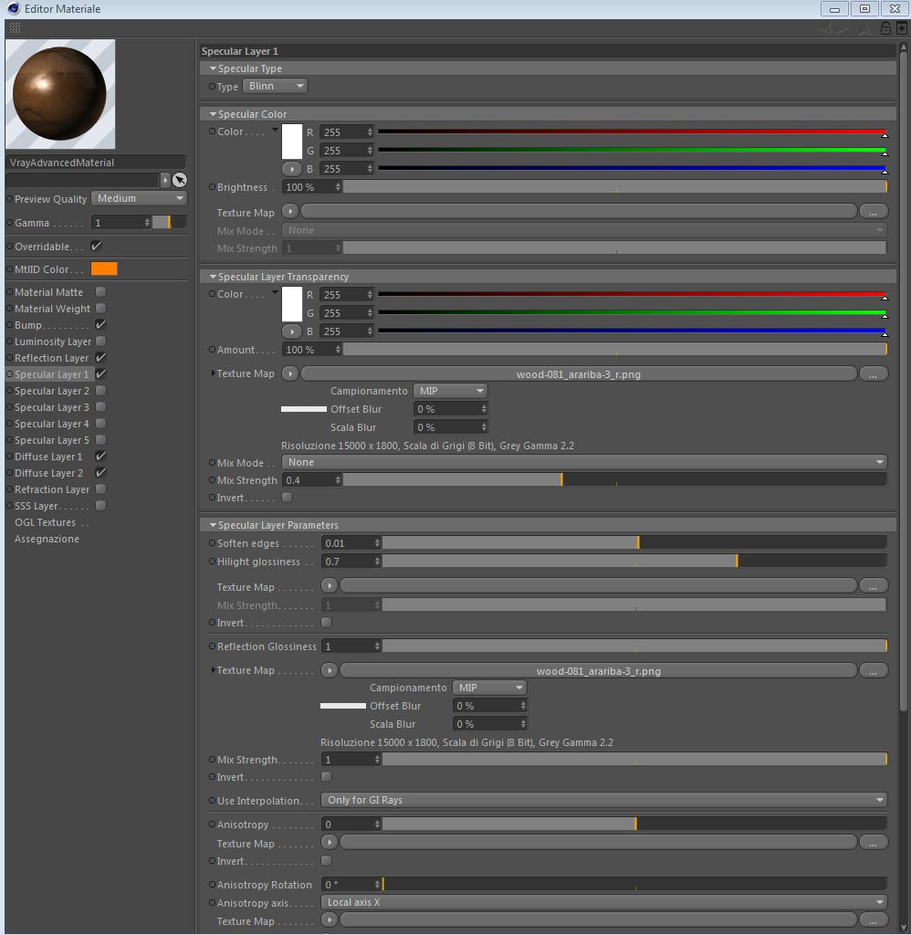Browse file for Anisotropy texture map

(x=874, y=843)
